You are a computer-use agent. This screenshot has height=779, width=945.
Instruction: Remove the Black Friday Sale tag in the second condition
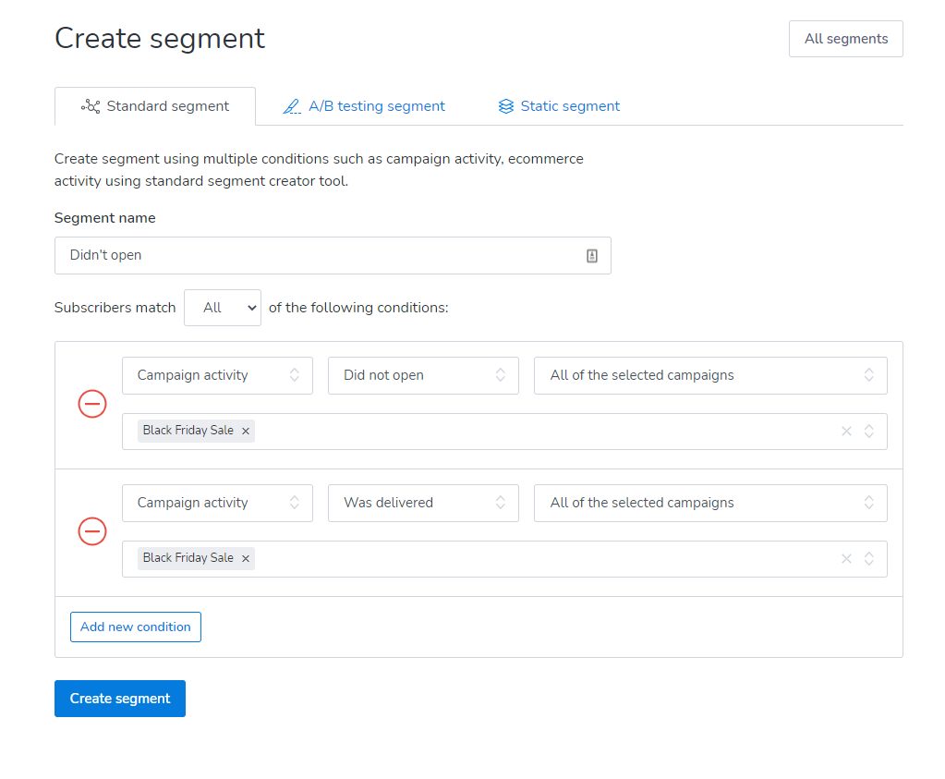click(246, 558)
